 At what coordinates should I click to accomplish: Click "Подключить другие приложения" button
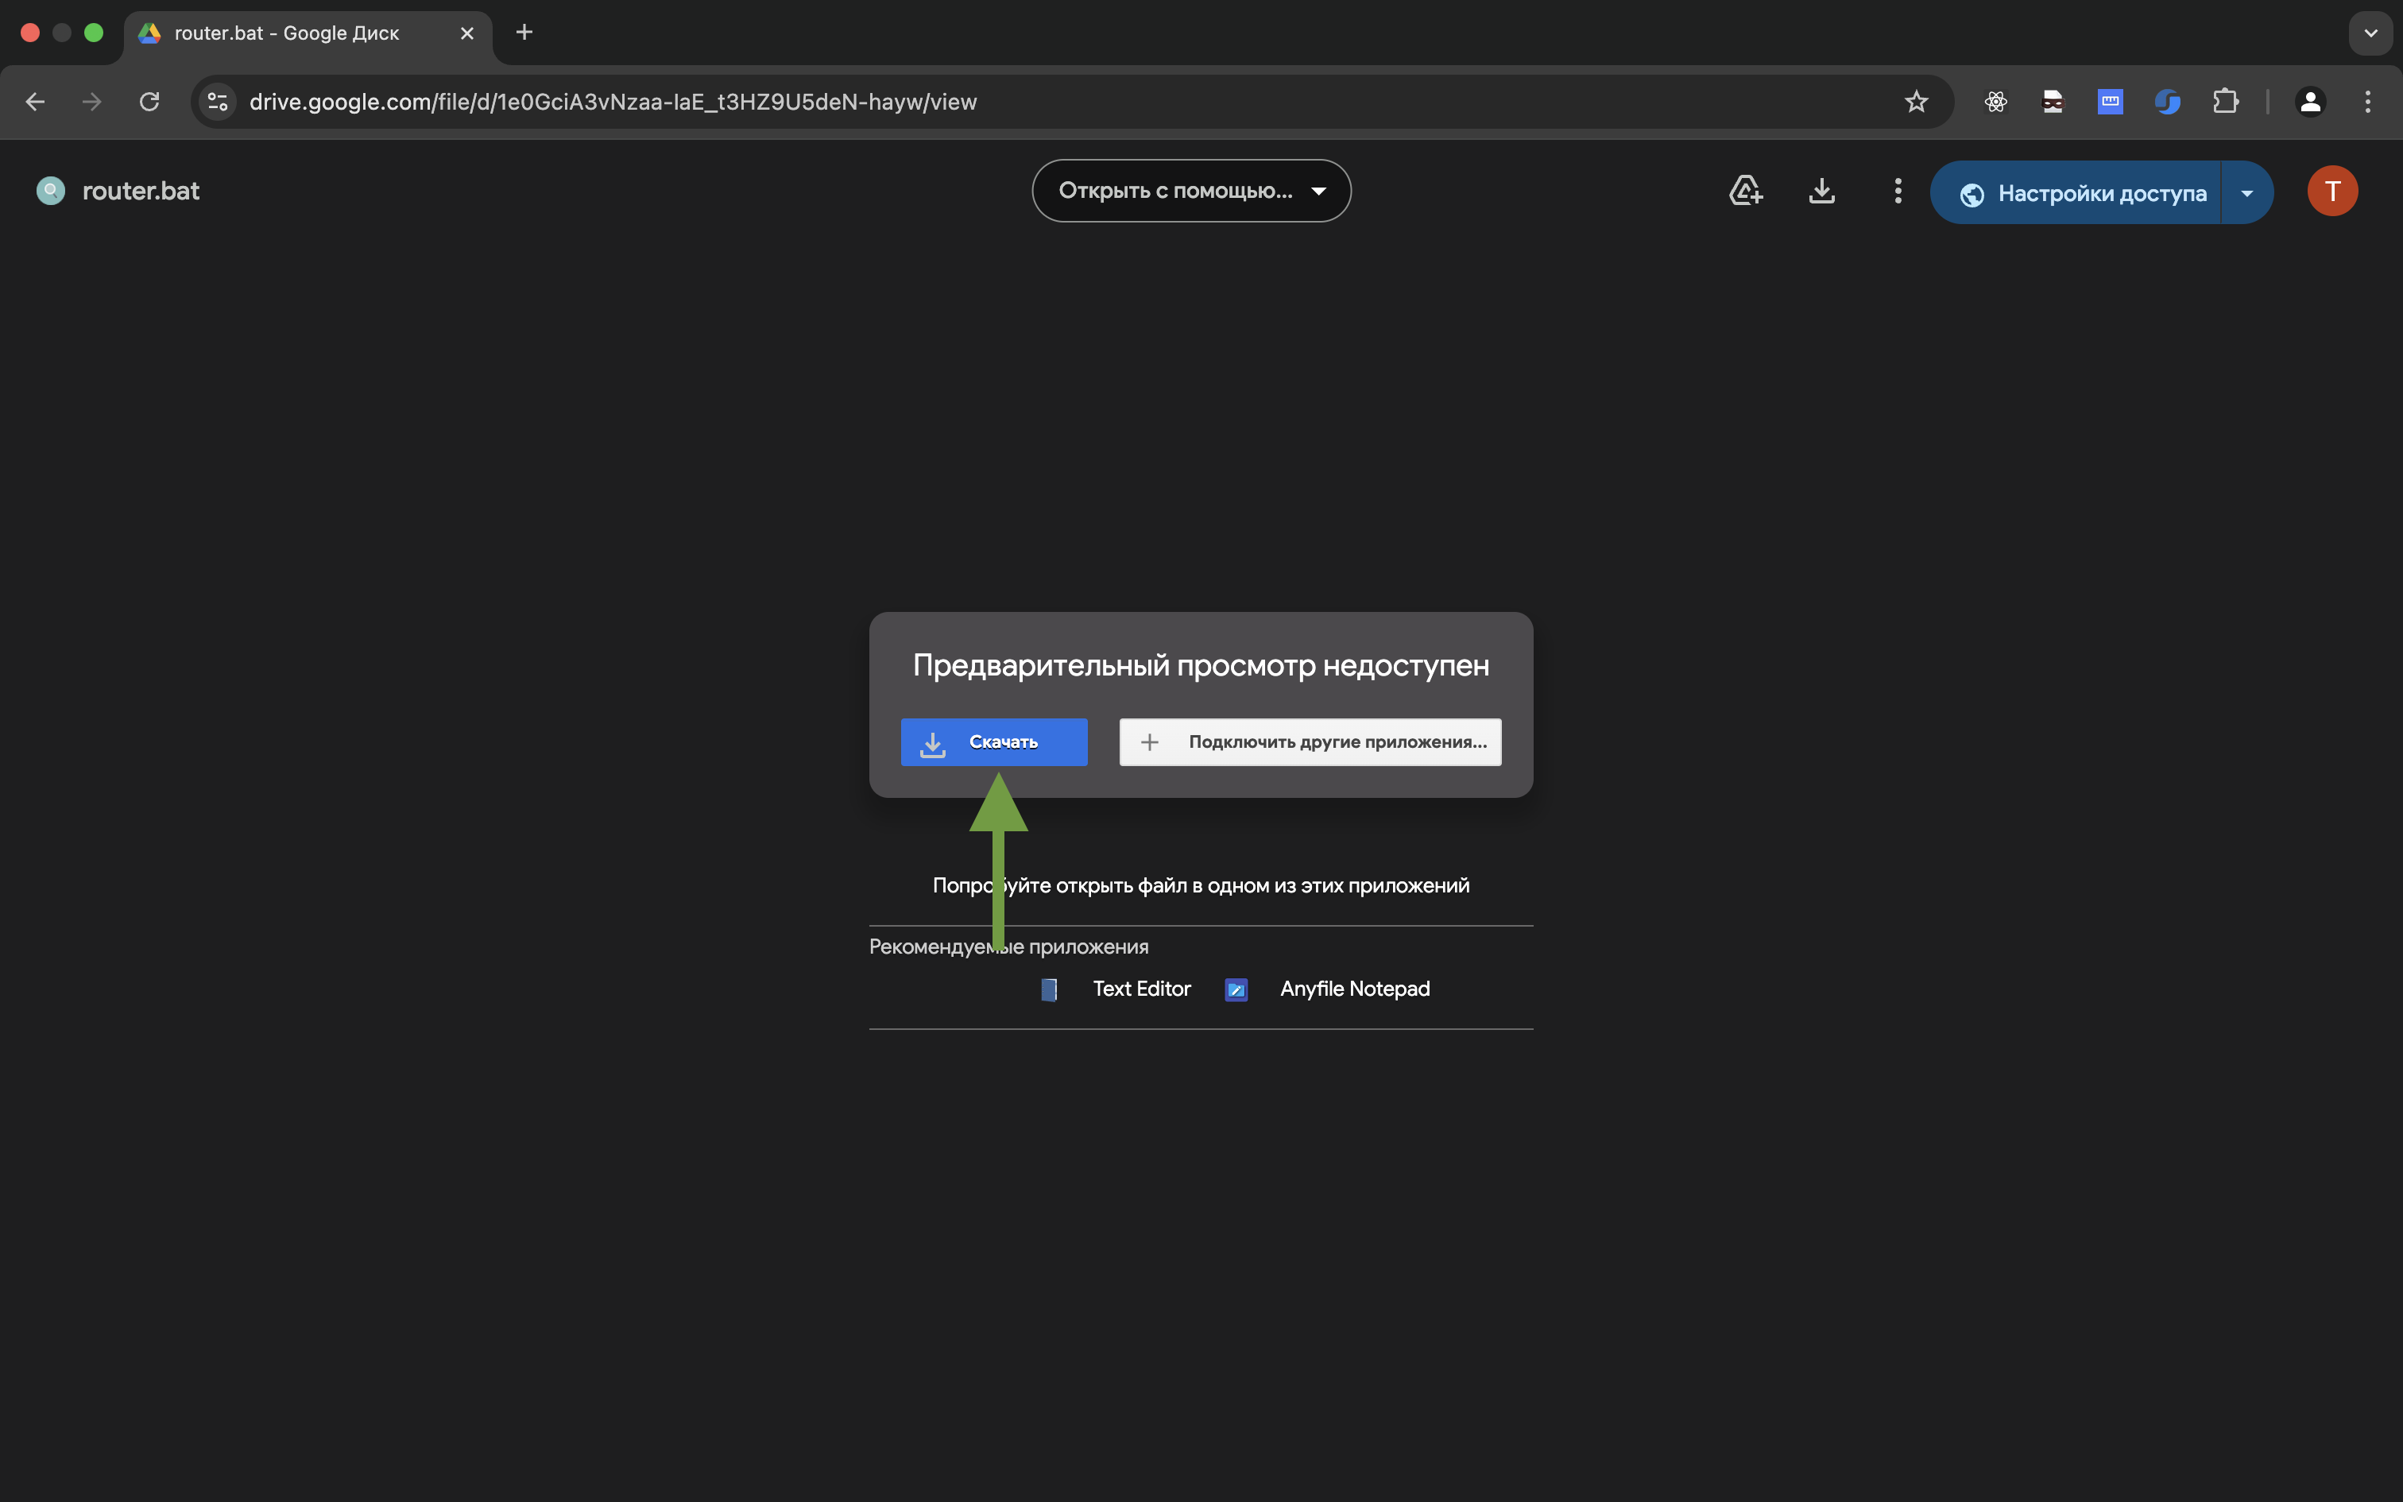tap(1310, 742)
